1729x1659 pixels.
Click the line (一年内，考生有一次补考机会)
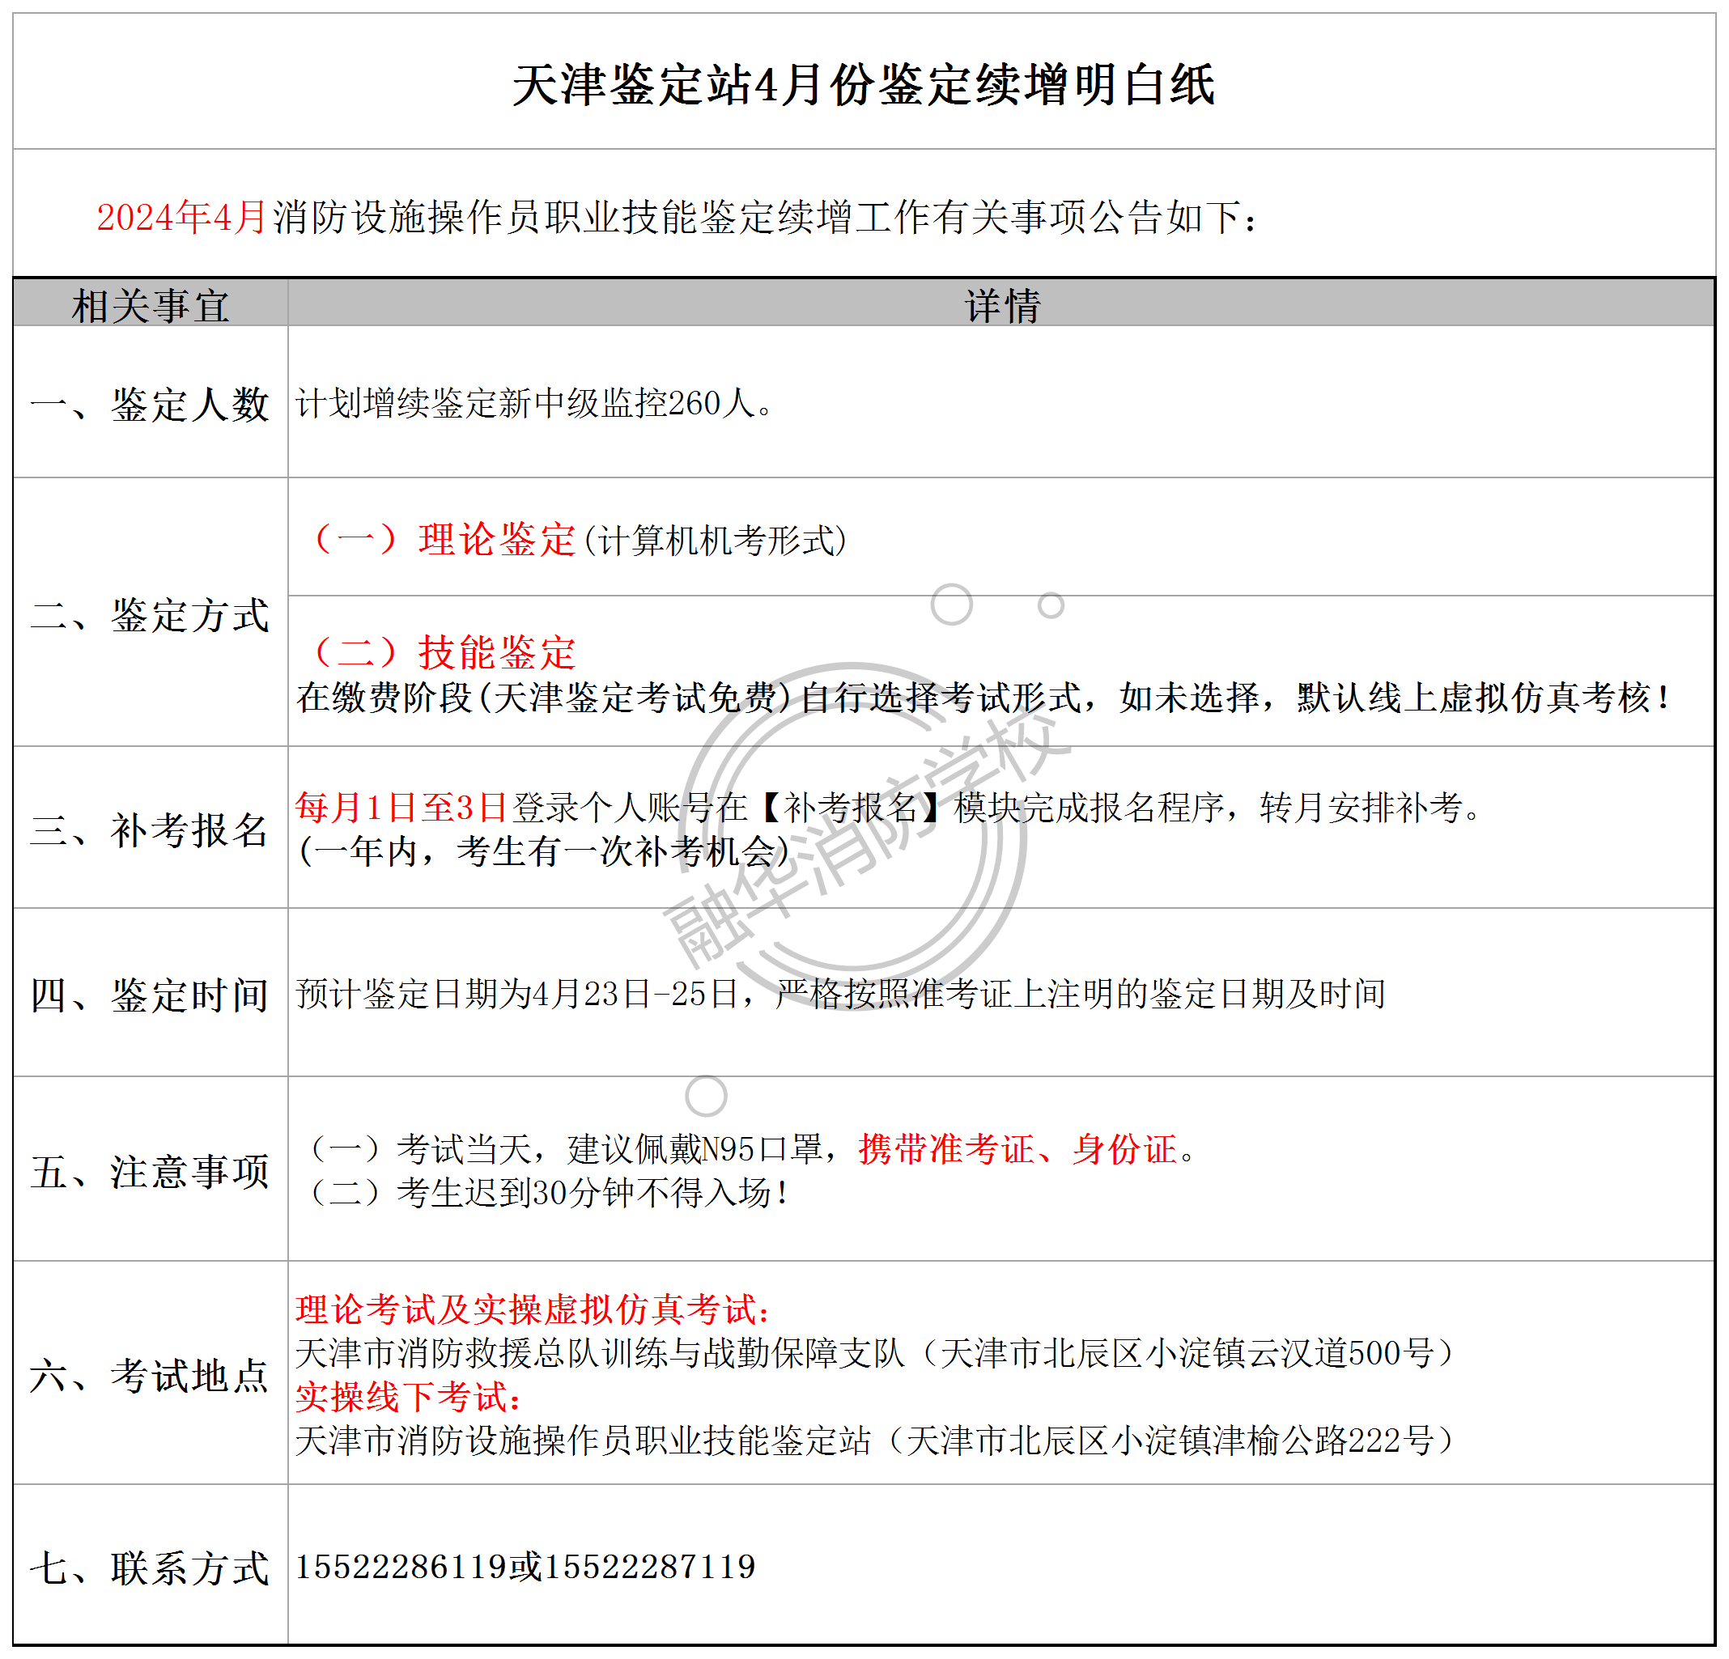tap(544, 851)
